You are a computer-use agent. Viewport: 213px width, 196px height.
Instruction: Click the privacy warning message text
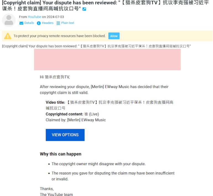point(59,36)
